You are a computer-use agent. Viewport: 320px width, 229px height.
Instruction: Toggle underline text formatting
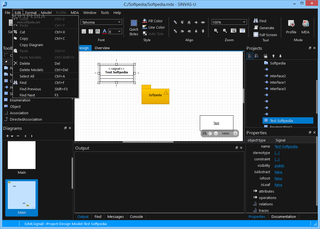coord(84,31)
